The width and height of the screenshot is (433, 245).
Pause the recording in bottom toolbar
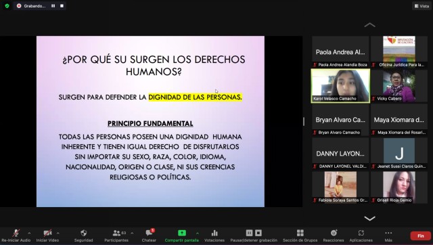pos(249,233)
